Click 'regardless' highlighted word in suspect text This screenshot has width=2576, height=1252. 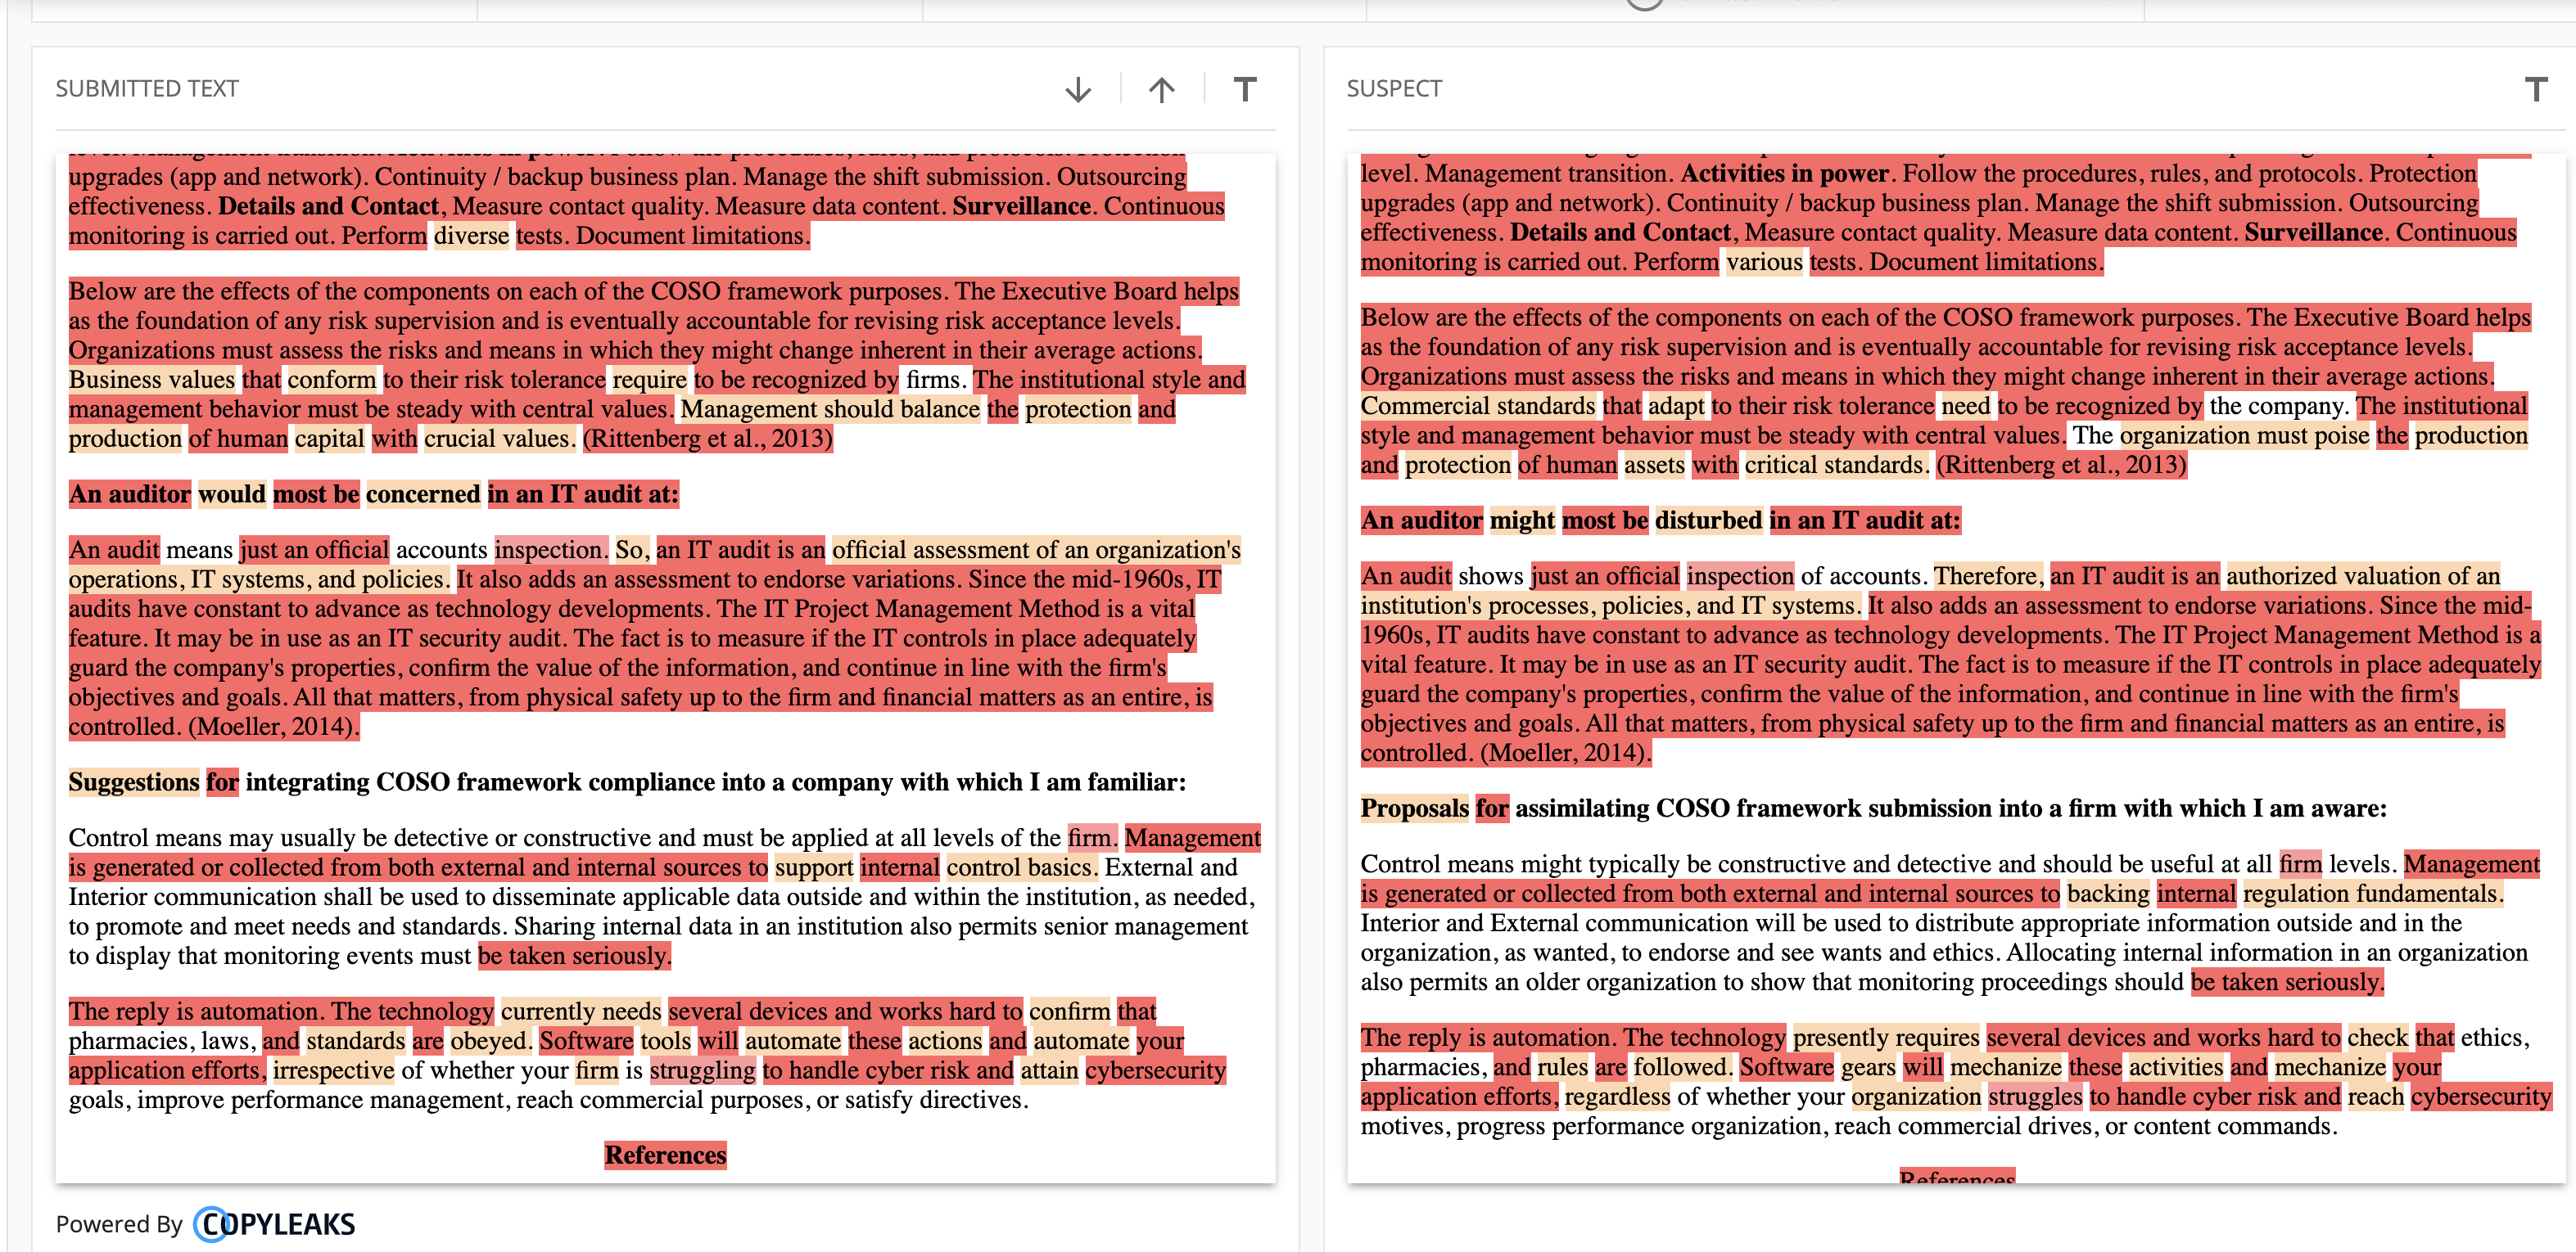point(1616,1097)
